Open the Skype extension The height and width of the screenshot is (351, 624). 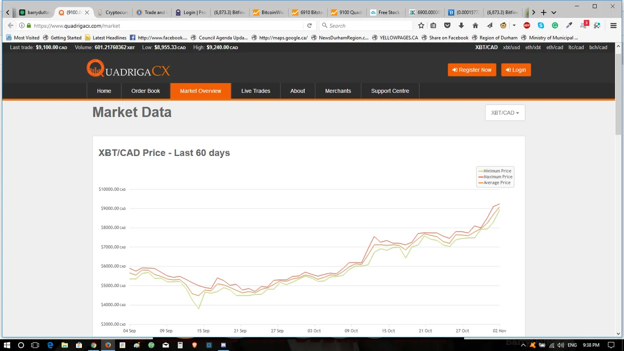coord(541,26)
